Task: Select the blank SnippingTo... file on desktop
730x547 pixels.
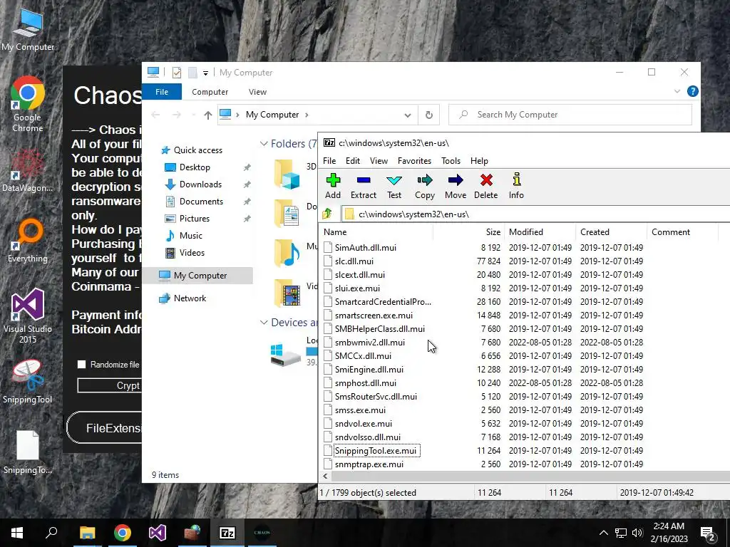Action: 28,452
